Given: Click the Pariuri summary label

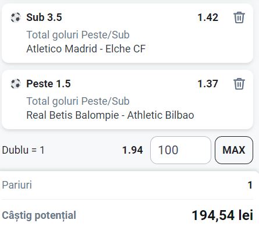Looking at the screenshot, I should point(17,185).
